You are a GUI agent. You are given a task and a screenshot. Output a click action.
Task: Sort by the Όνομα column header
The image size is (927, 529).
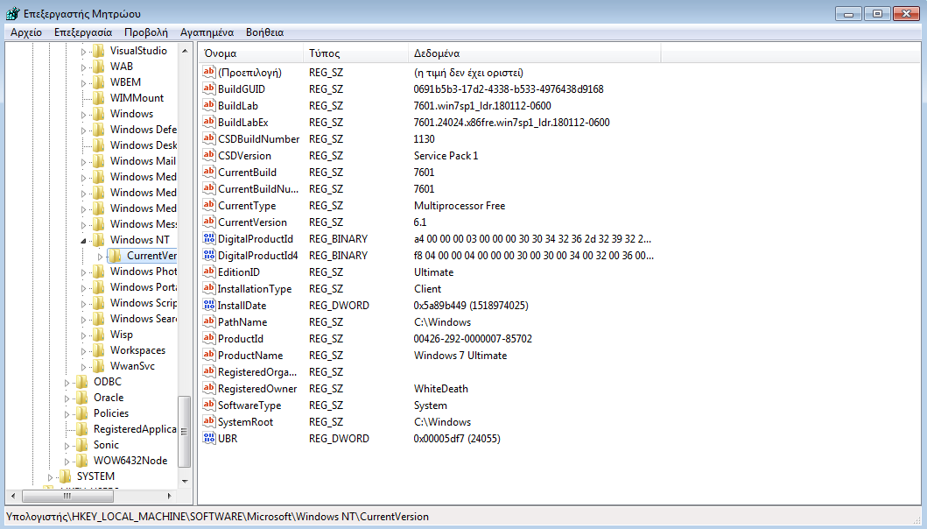click(250, 53)
